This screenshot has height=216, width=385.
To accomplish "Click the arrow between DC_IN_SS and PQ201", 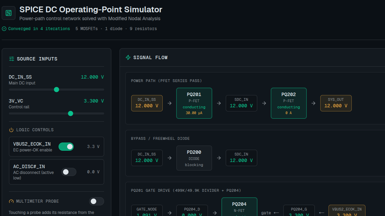I will (170, 103).
